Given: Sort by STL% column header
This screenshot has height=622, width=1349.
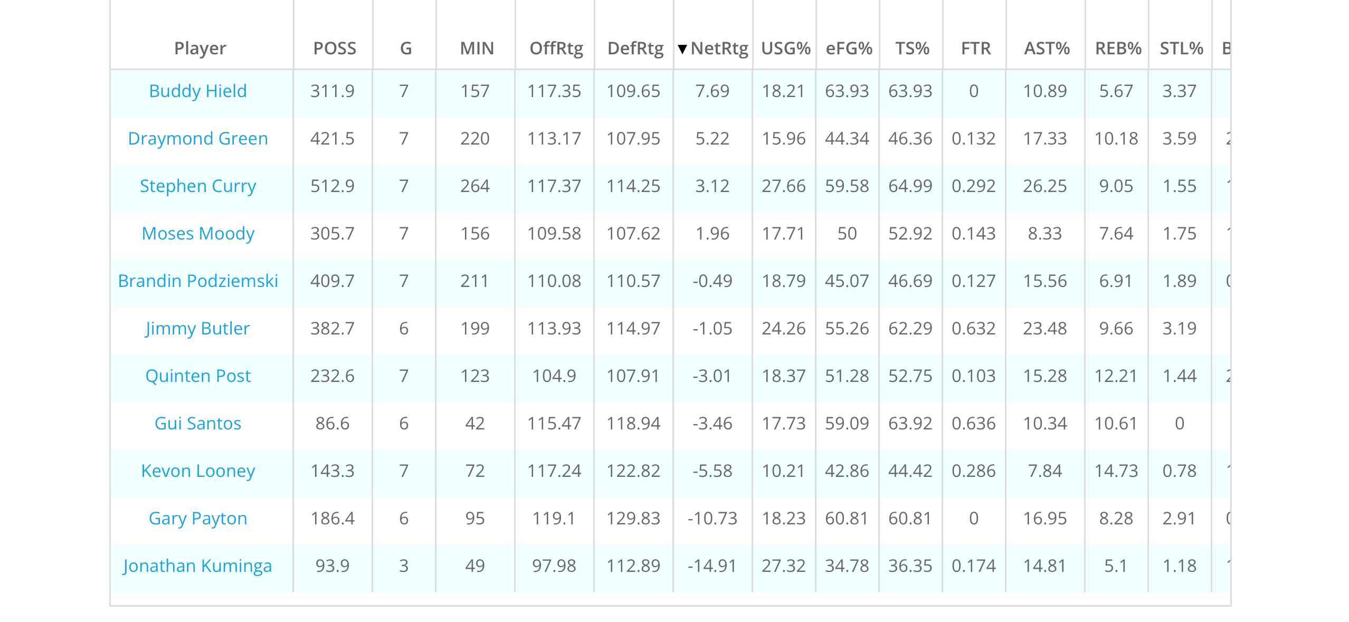Looking at the screenshot, I should tap(1181, 49).
